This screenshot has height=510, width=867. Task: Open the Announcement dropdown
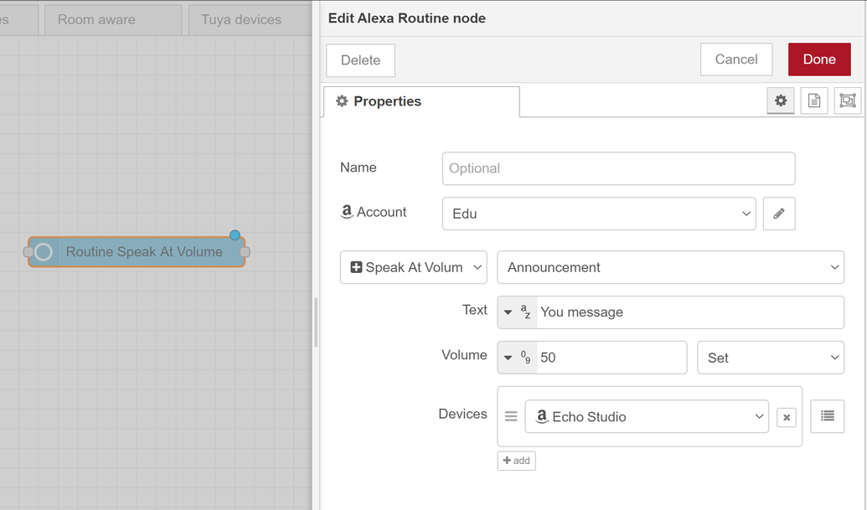(670, 267)
